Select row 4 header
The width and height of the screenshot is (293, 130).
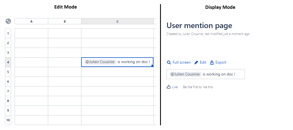tap(8, 62)
